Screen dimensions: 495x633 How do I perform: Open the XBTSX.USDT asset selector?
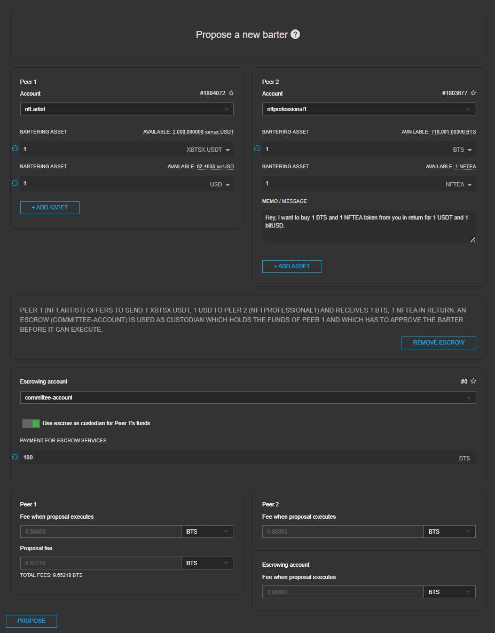click(208, 150)
